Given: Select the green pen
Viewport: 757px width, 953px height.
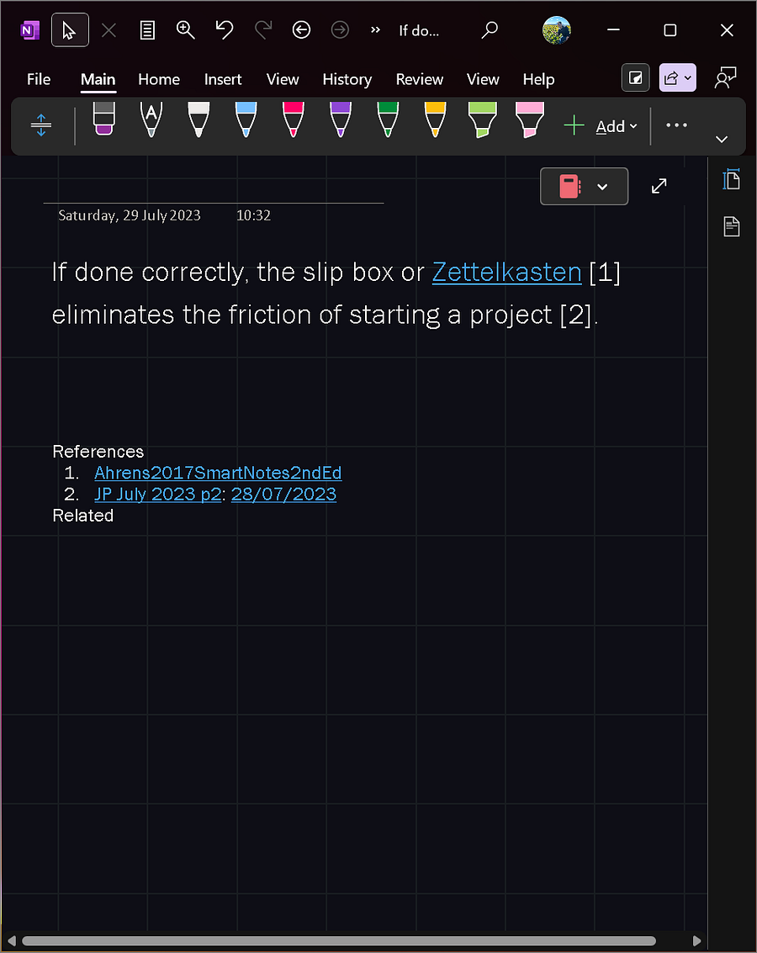Looking at the screenshot, I should point(388,119).
